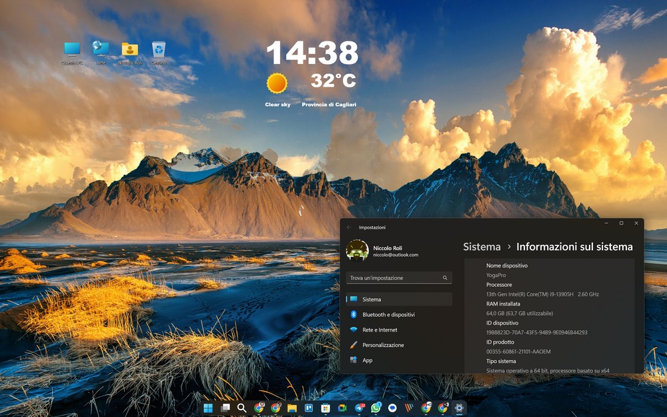Viewport: 667px width, 417px height.
Task: Open the Rete network desktop icon
Action: 101,50
